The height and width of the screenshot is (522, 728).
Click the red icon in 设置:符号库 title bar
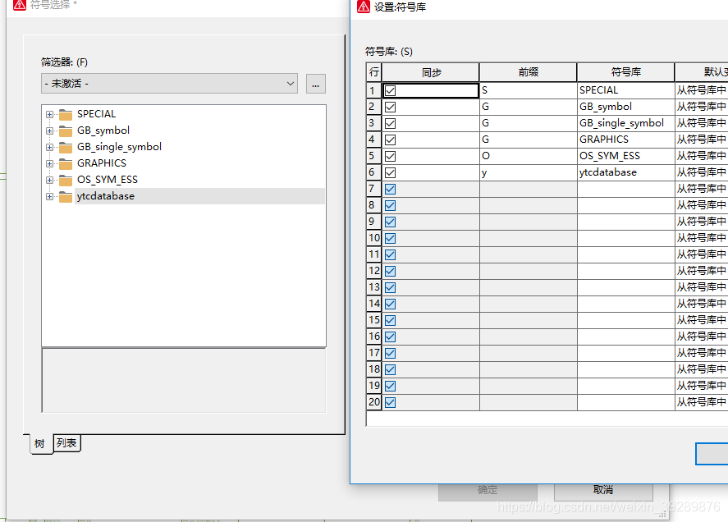(x=364, y=7)
